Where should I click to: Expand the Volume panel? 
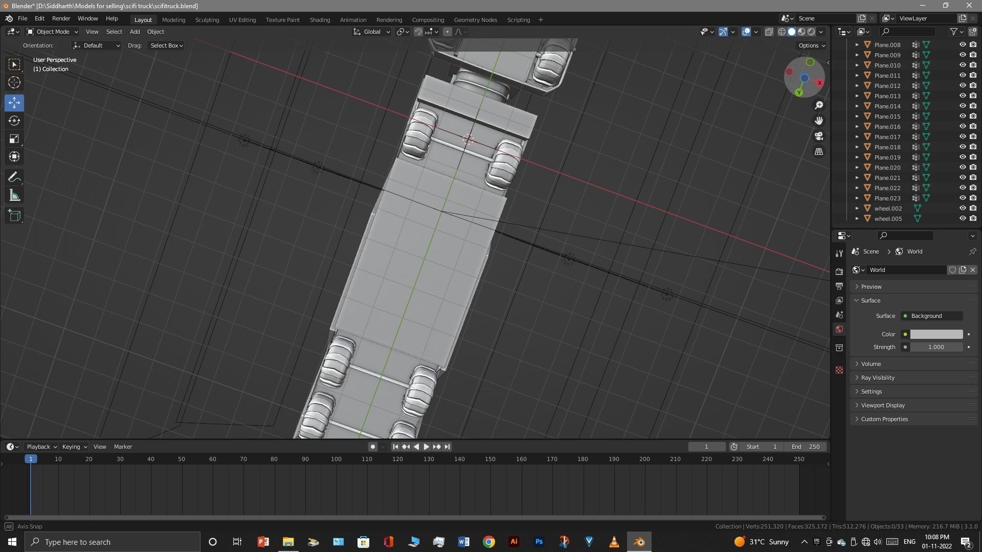tap(871, 364)
